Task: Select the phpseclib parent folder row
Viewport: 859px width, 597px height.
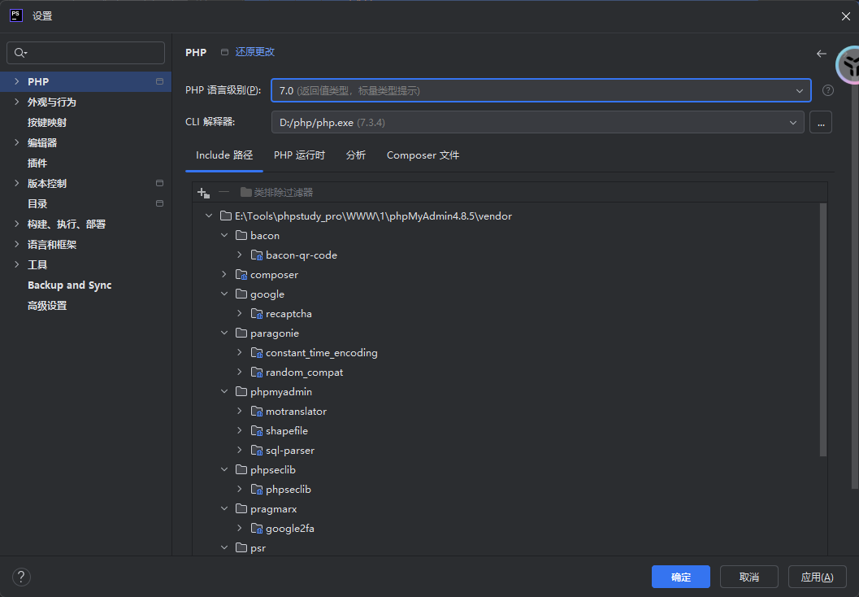Action: [x=510, y=470]
